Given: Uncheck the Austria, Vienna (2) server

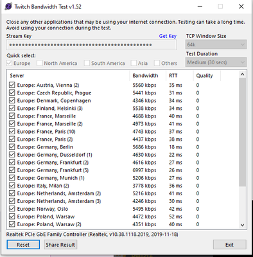Looking at the screenshot, I should (12, 85).
